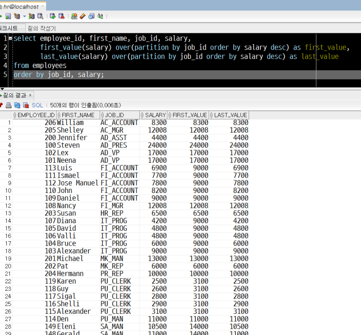Open the SQL link in results toolbar
Image resolution: width=361 pixels, height=335 pixels.
click(x=37, y=105)
